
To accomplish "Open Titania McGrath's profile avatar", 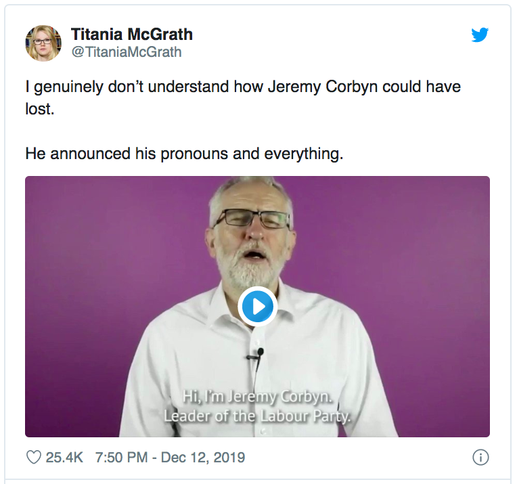I will [43, 43].
